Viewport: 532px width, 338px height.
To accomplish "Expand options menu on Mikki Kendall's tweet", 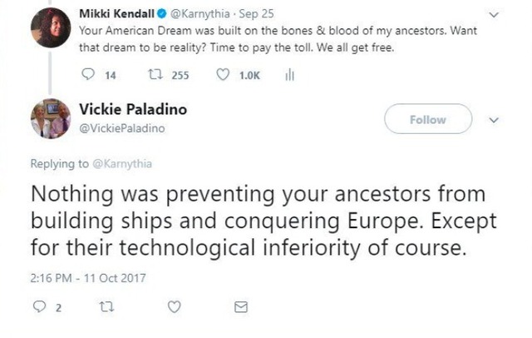I will (495, 14).
